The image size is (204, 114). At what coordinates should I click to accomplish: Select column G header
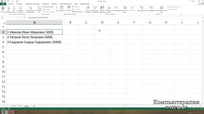[x=150, y=22]
